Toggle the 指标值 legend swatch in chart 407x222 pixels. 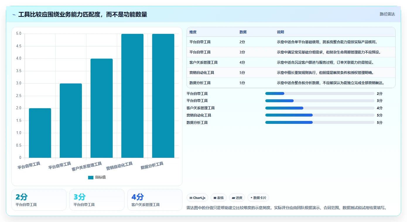click(x=91, y=177)
